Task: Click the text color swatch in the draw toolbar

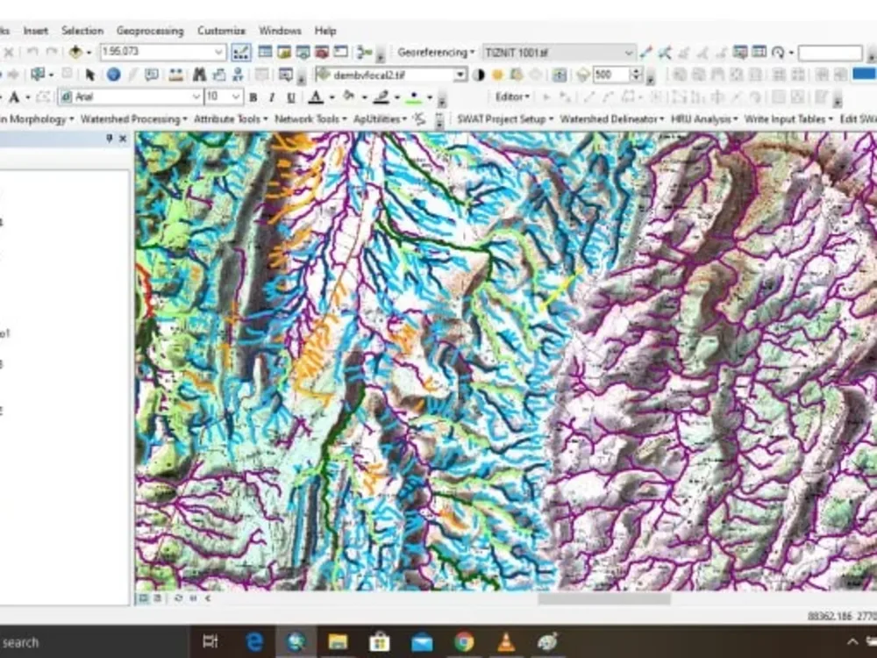Action: click(314, 97)
